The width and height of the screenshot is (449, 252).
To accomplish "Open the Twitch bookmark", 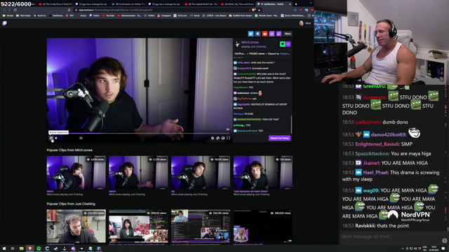I will [95, 15].
